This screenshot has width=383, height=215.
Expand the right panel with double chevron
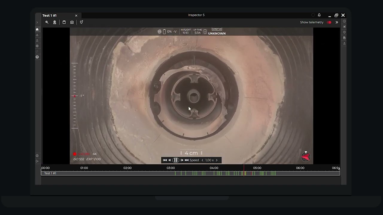click(x=337, y=22)
